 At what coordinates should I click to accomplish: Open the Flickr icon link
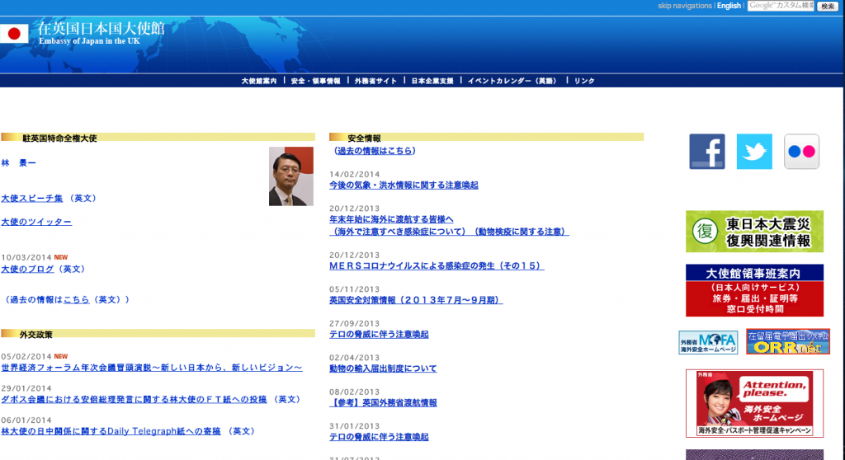801,152
